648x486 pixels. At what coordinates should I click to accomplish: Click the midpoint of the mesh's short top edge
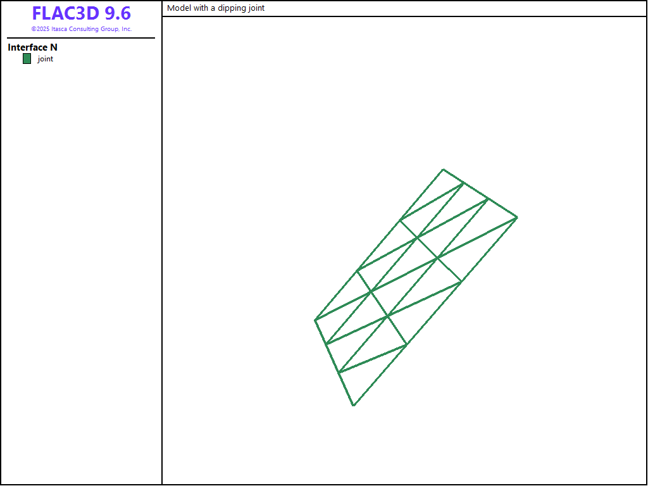480,193
